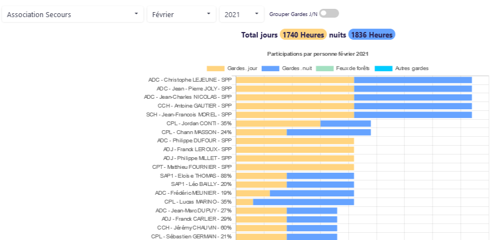Open the 2021 year dropdown

(x=241, y=14)
